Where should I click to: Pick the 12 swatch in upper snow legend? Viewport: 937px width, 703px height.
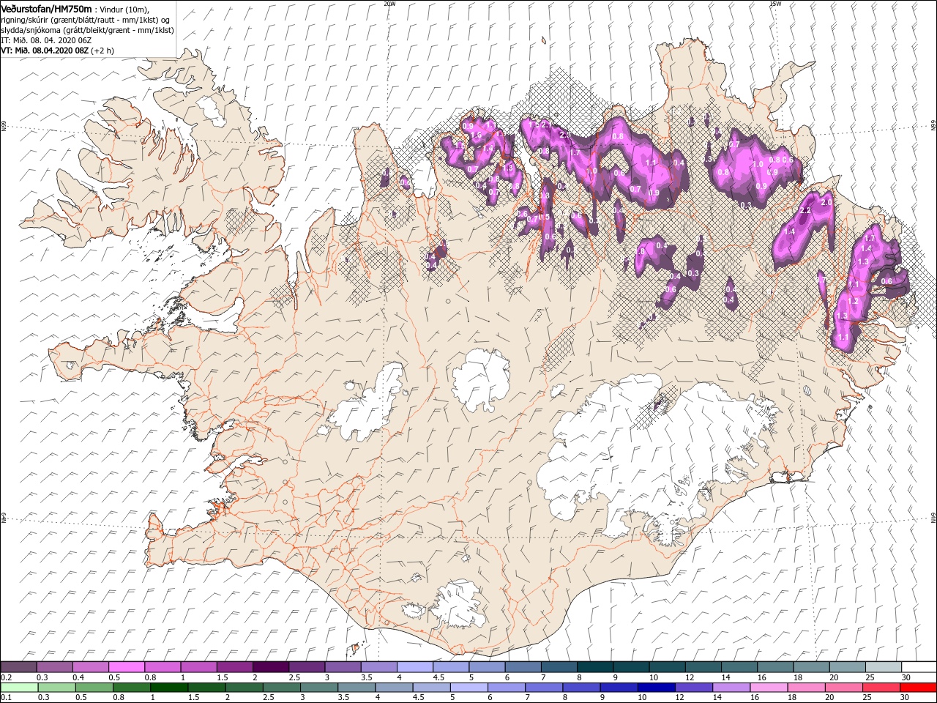pos(703,667)
